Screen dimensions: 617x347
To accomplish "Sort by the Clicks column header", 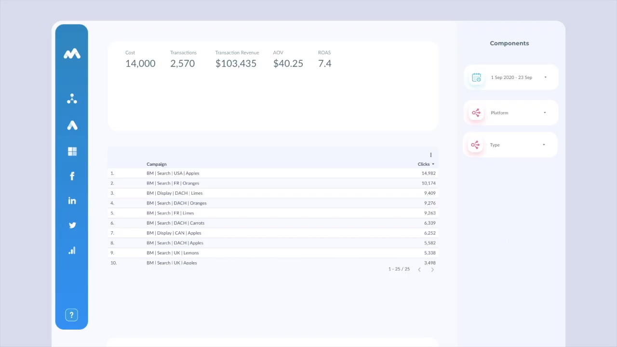I will pyautogui.click(x=424, y=164).
